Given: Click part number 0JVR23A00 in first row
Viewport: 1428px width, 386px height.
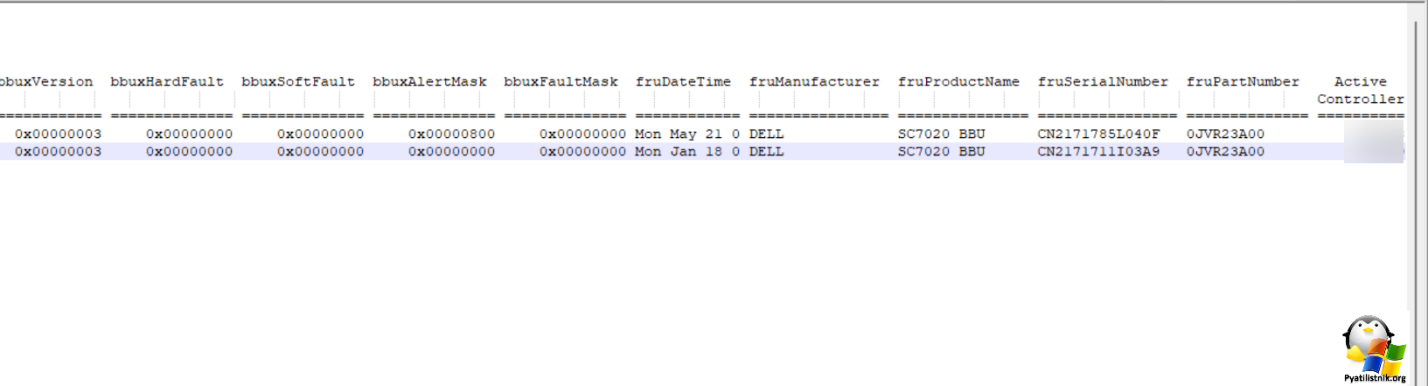Looking at the screenshot, I should click(x=1225, y=134).
